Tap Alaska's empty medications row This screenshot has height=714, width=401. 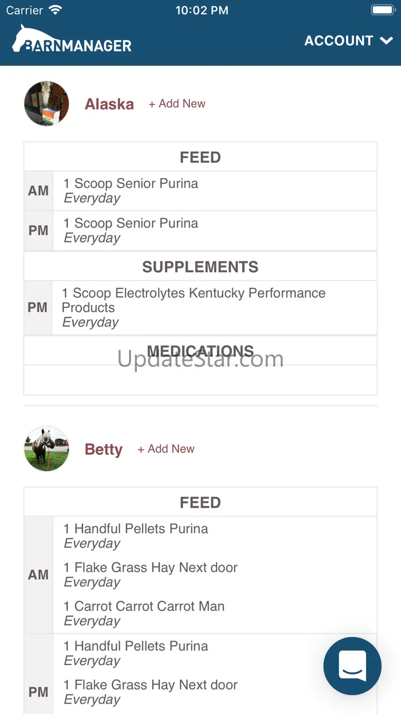click(x=200, y=380)
